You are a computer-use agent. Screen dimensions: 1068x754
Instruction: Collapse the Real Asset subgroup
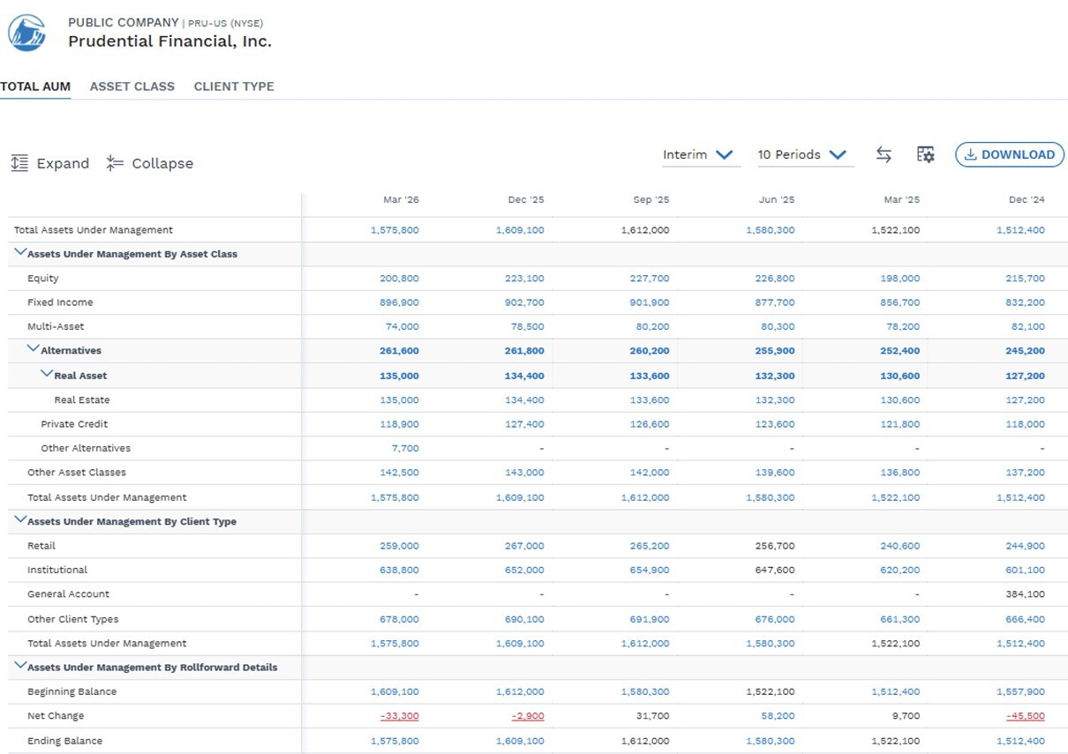(47, 374)
